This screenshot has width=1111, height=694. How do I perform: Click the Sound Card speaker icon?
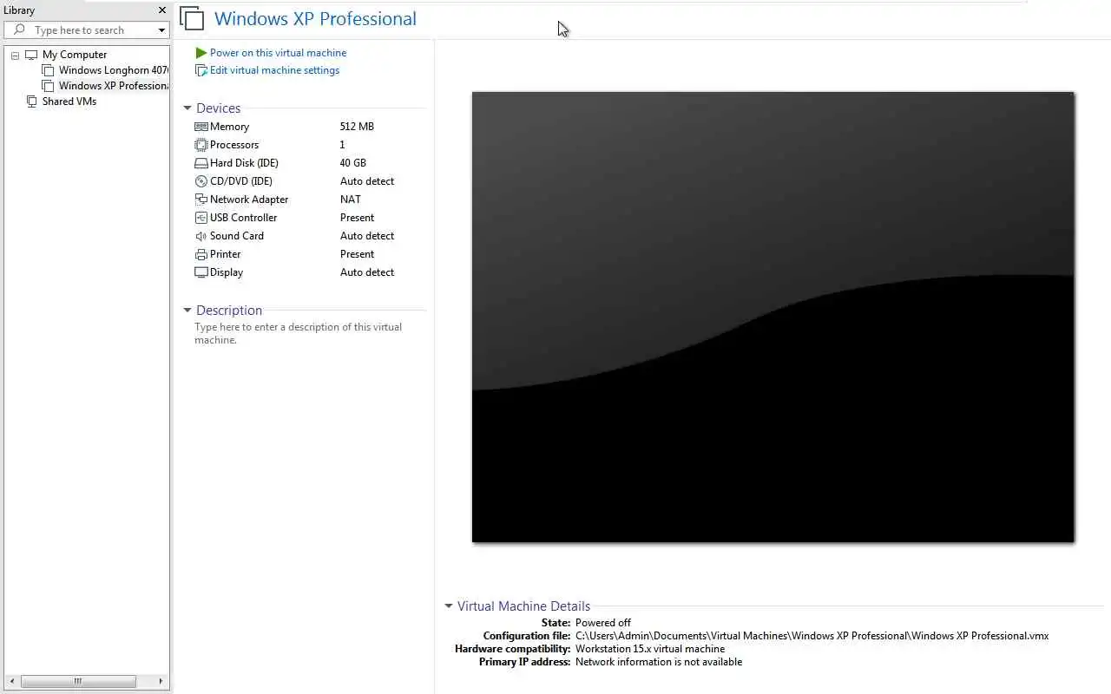[201, 236]
